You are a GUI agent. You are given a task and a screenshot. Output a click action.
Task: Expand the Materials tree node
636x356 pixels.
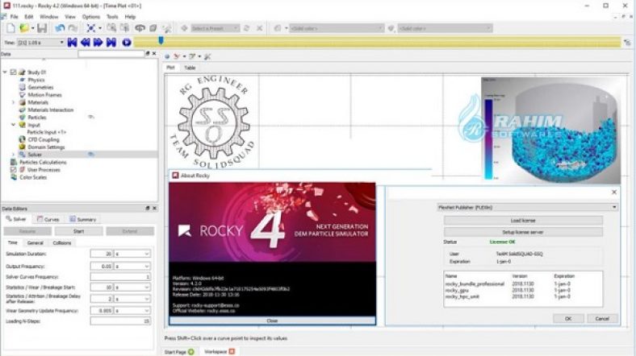click(13, 102)
